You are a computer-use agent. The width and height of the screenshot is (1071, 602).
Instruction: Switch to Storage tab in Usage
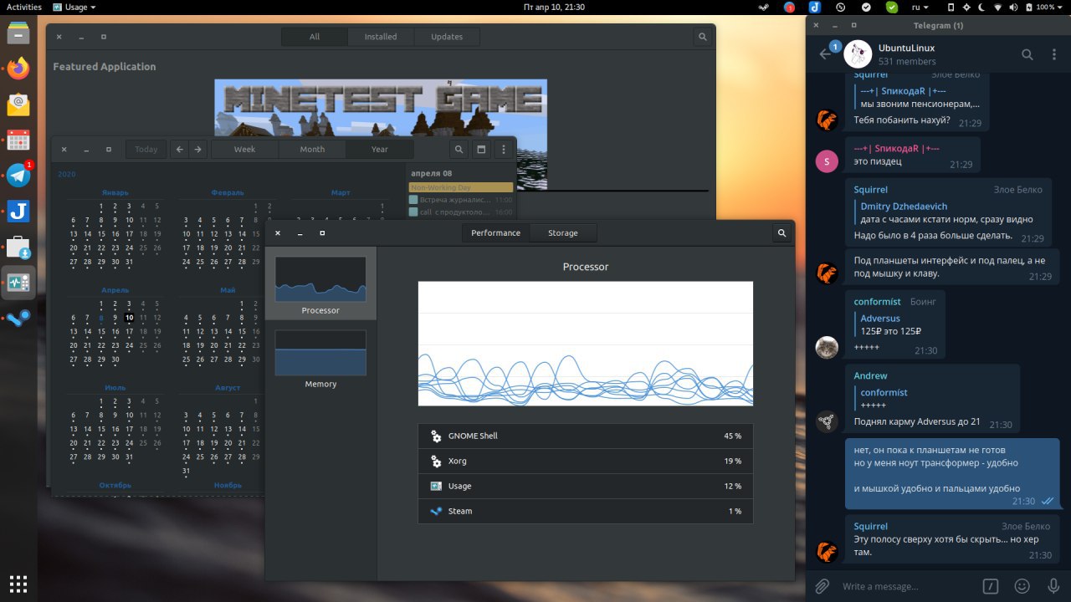coord(562,233)
